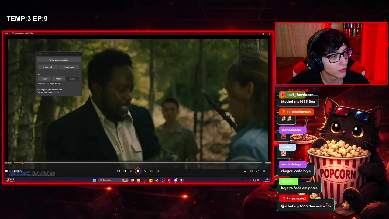Click the Reprodutor Multimídia app icon
389x219 pixels.
coord(12,33)
